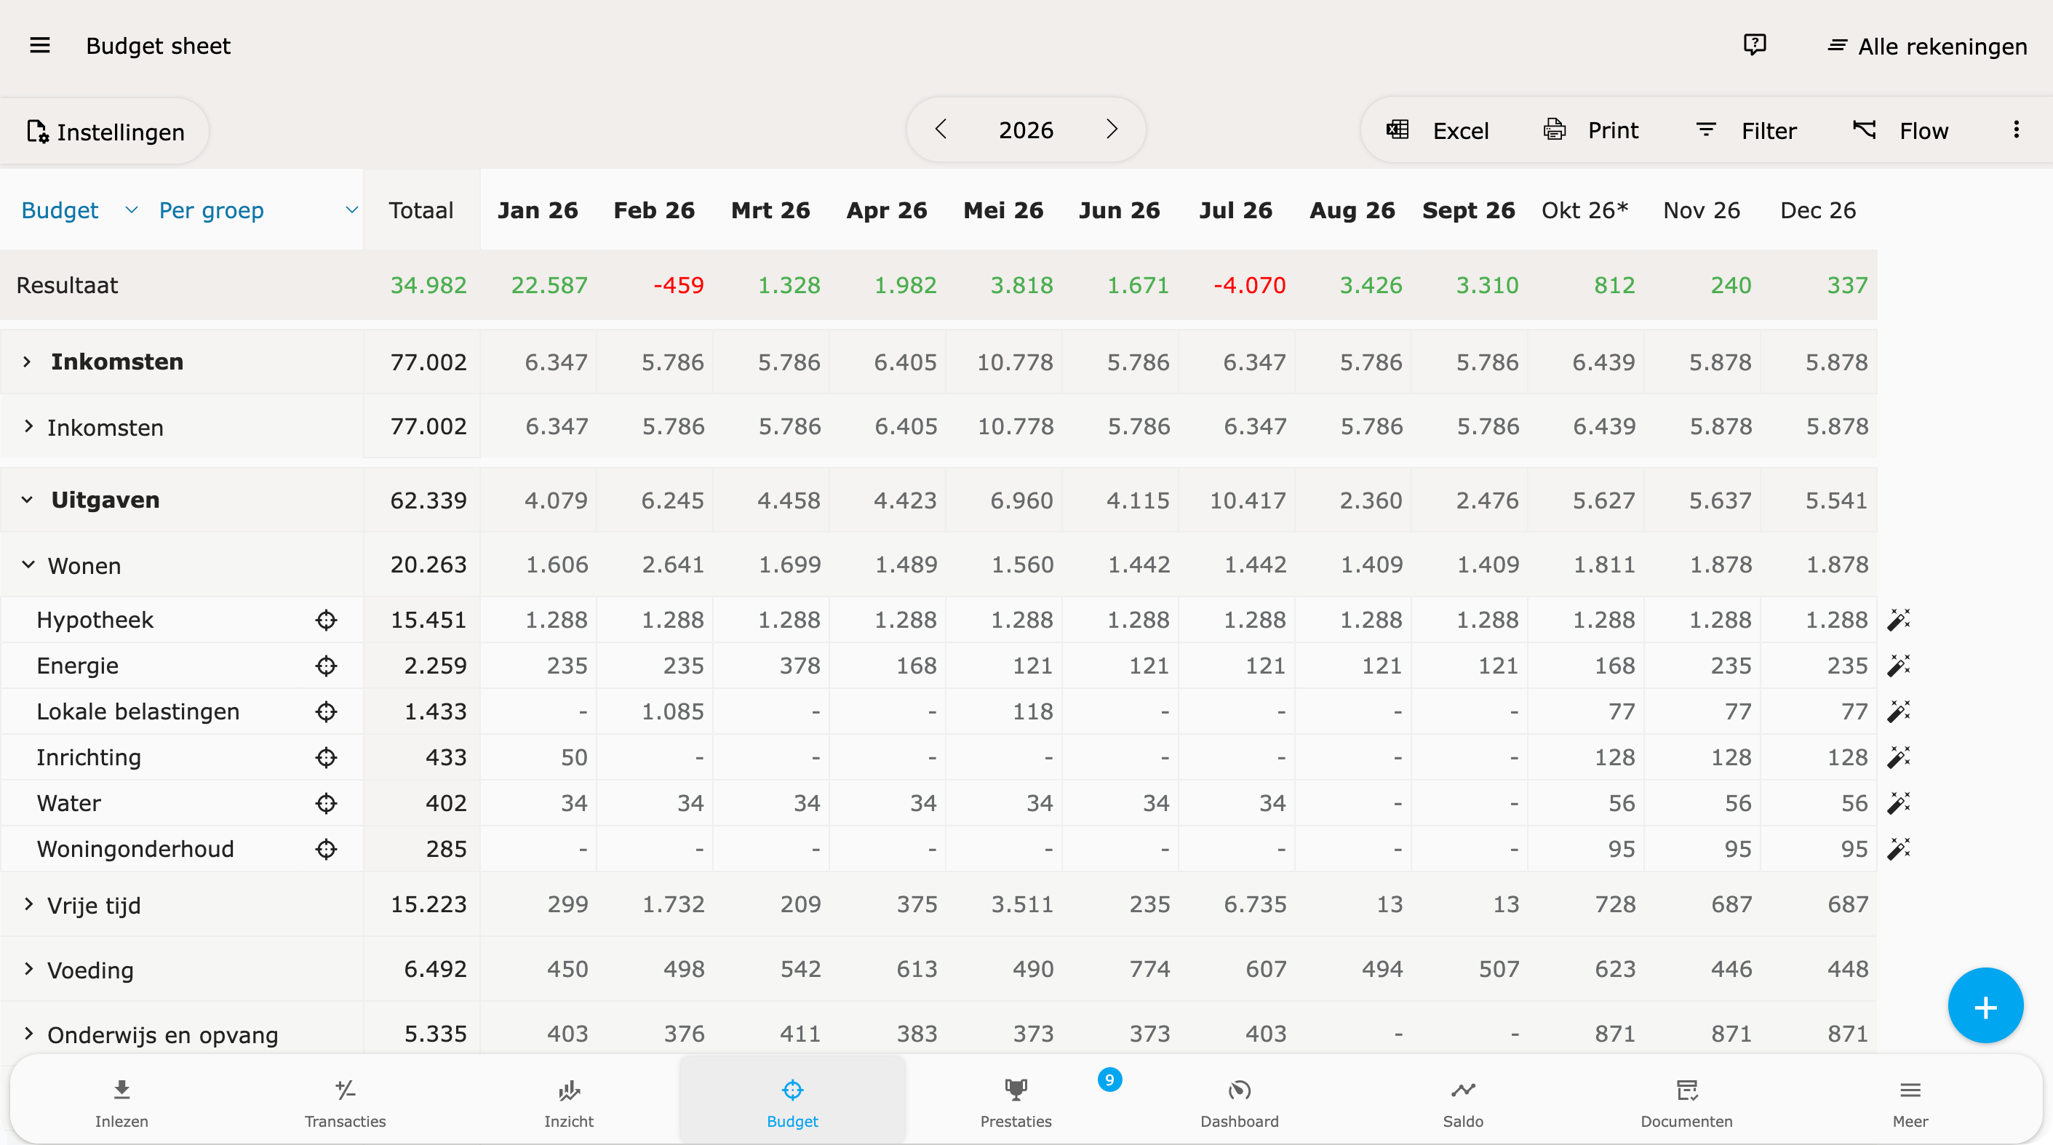Expand the bold Inkomsten group

[x=27, y=362]
